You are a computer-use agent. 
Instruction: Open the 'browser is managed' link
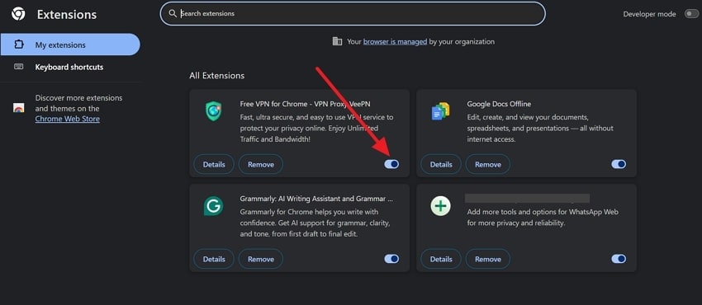[x=395, y=41]
